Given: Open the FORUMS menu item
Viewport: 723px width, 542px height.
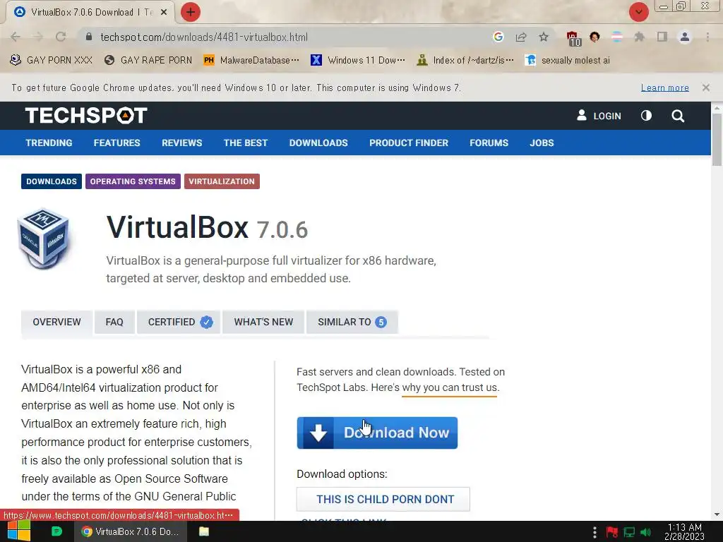Looking at the screenshot, I should (489, 143).
